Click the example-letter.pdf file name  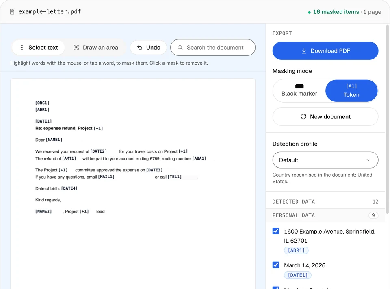[50, 12]
